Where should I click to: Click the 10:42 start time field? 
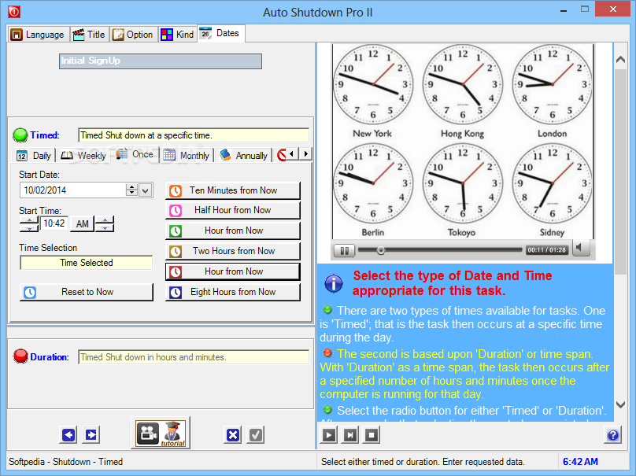tap(54, 223)
